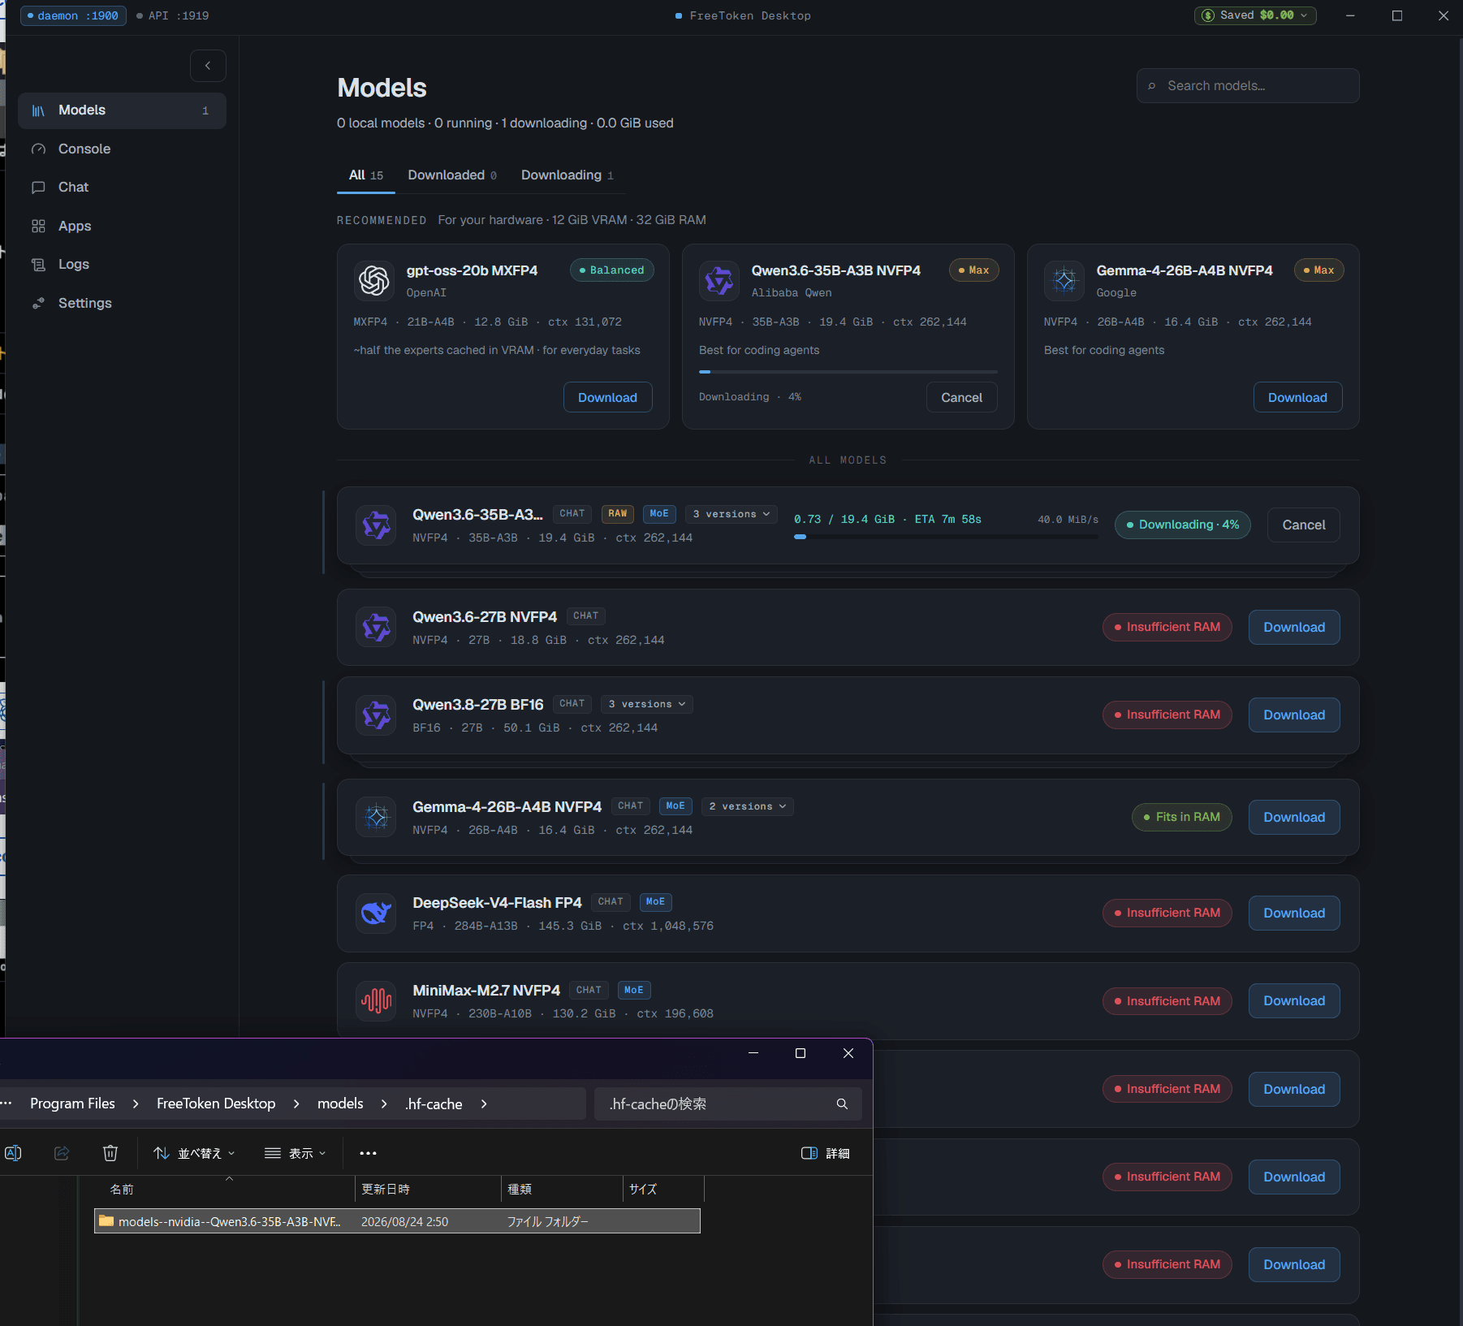Image resolution: width=1463 pixels, height=1326 pixels.
Task: Download Qwen3.8-27B BF16 from the list
Action: 1294,715
